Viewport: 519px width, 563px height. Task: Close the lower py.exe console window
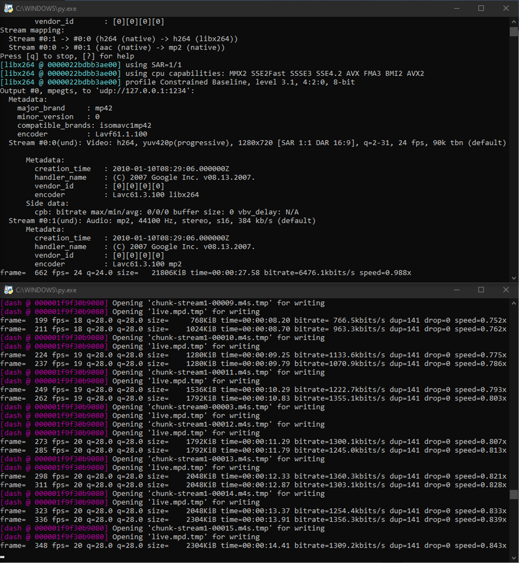[x=506, y=290]
